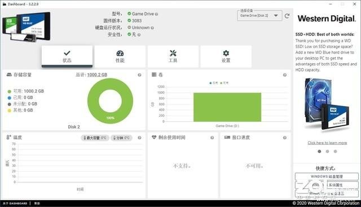The image size is (361, 207).
Task: Open help icon for volumes panel
Action: [x=285, y=75]
